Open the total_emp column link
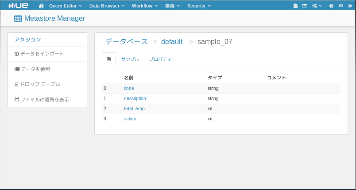Viewport: 356px width, 190px height. click(x=134, y=109)
